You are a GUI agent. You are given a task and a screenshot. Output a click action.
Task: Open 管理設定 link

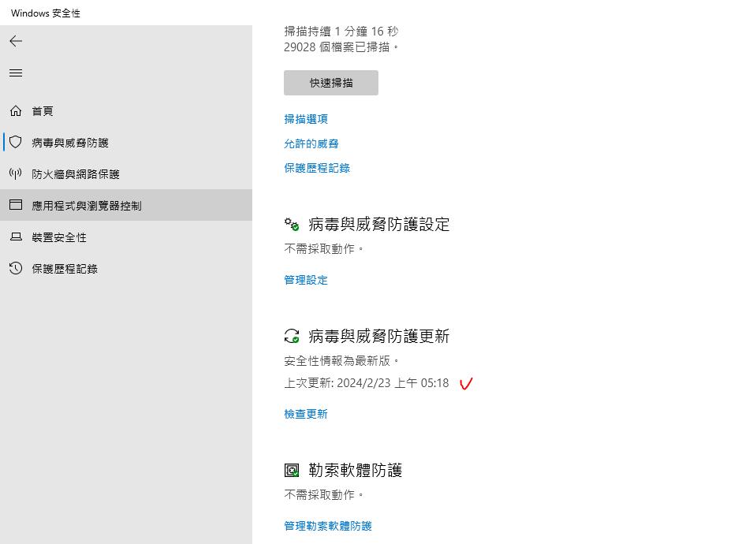pos(306,280)
